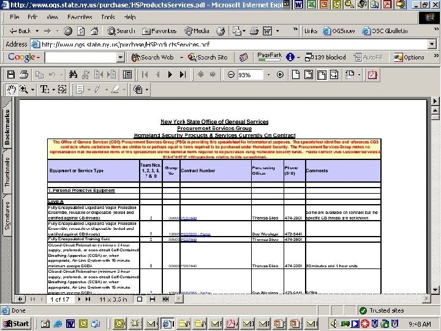Open the Google logo menu
Viewport: 441px width, 331px height.
[24, 58]
